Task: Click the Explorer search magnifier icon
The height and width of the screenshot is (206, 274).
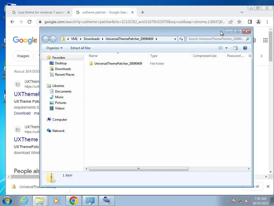Action: tap(248, 39)
